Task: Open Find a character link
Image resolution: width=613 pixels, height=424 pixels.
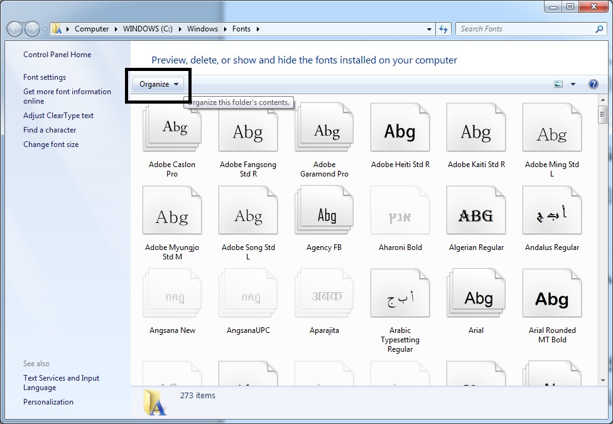Action: pyautogui.click(x=50, y=130)
